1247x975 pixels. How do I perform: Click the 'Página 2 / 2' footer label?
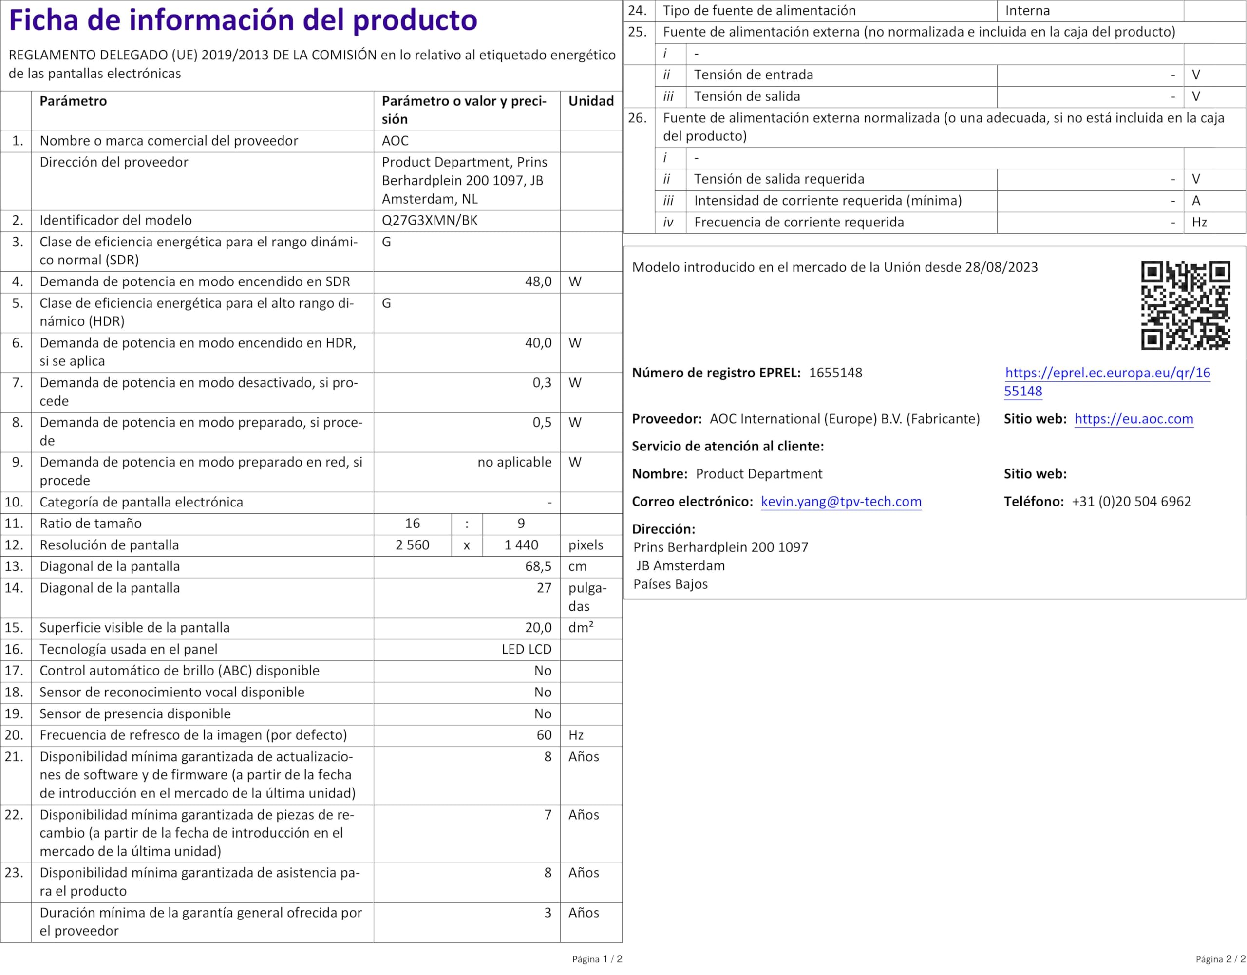click(x=1220, y=959)
